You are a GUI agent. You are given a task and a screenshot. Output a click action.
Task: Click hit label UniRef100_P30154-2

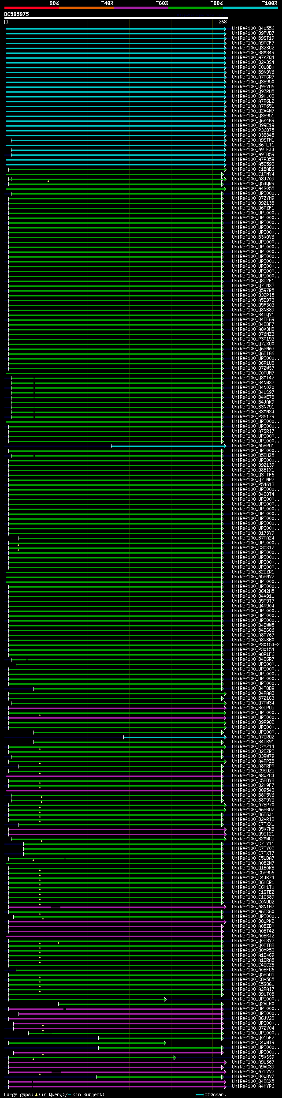(x=256, y=645)
